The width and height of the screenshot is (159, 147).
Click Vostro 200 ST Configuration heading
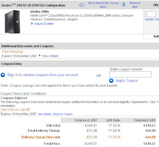point(33,5)
